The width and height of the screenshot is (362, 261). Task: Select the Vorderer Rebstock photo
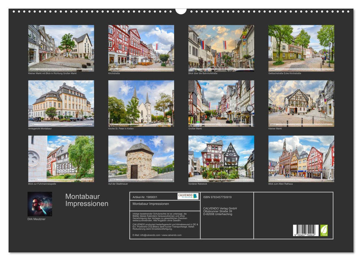pyautogui.click(x=221, y=158)
